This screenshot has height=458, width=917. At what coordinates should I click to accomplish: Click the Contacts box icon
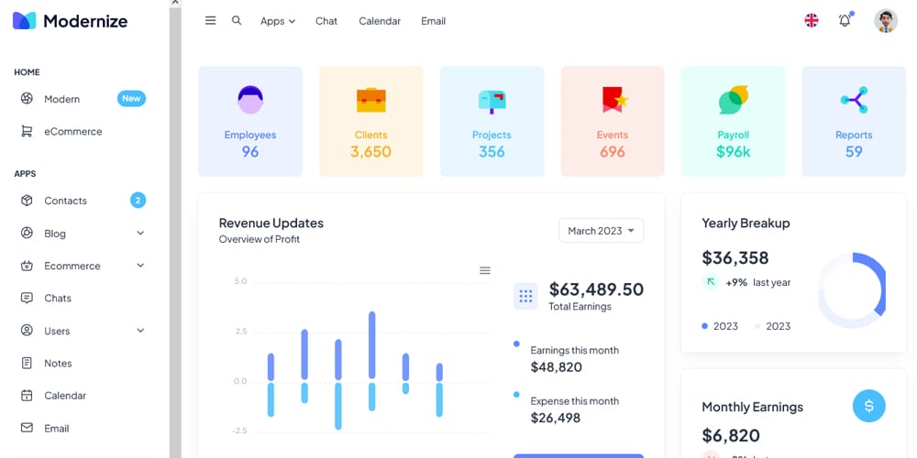27,201
